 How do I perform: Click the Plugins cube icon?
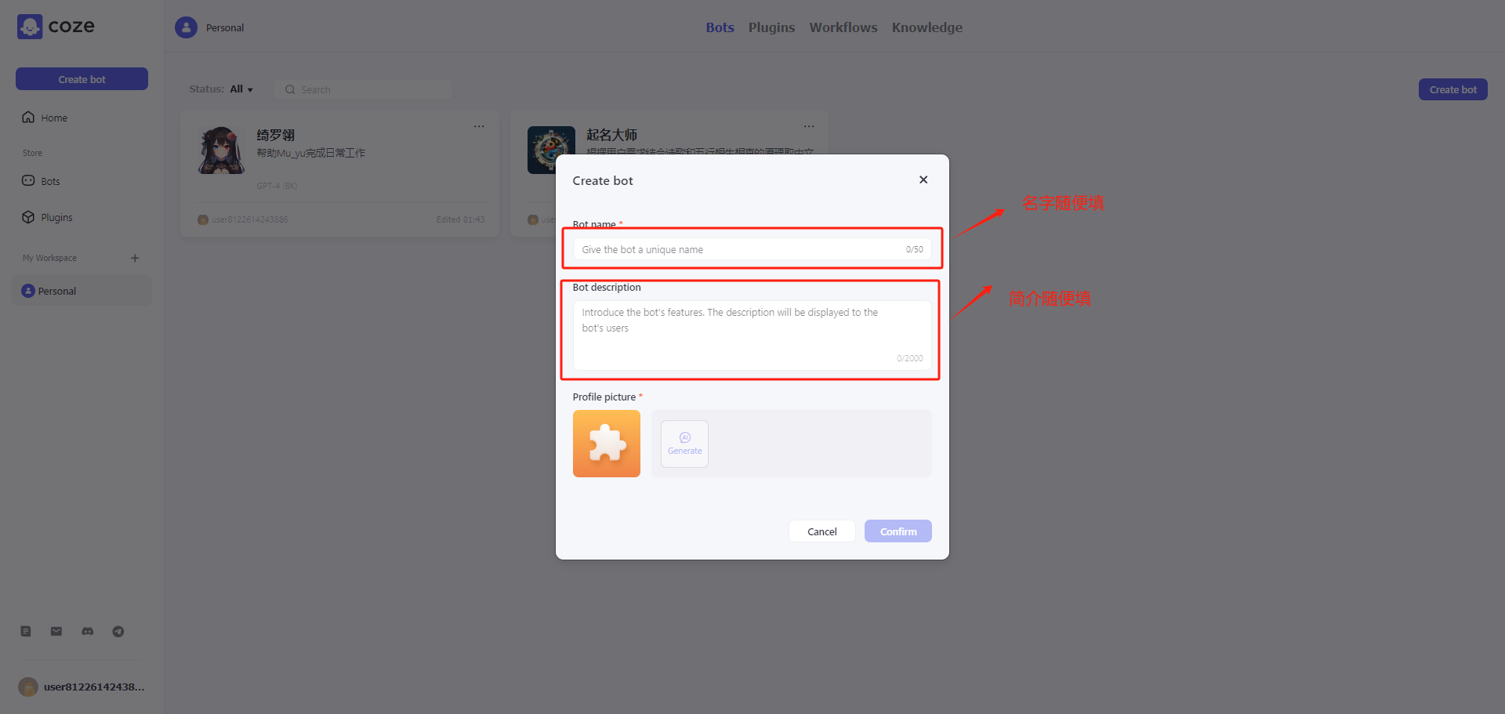[x=28, y=217]
